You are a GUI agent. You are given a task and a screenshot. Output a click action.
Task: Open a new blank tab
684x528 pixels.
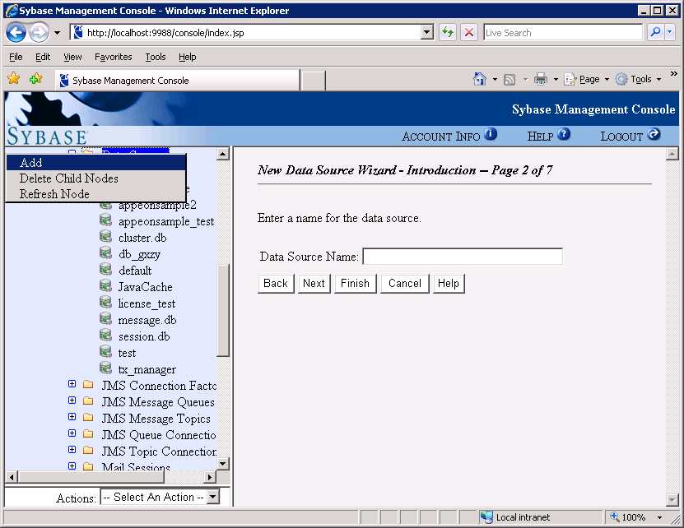click(x=314, y=81)
